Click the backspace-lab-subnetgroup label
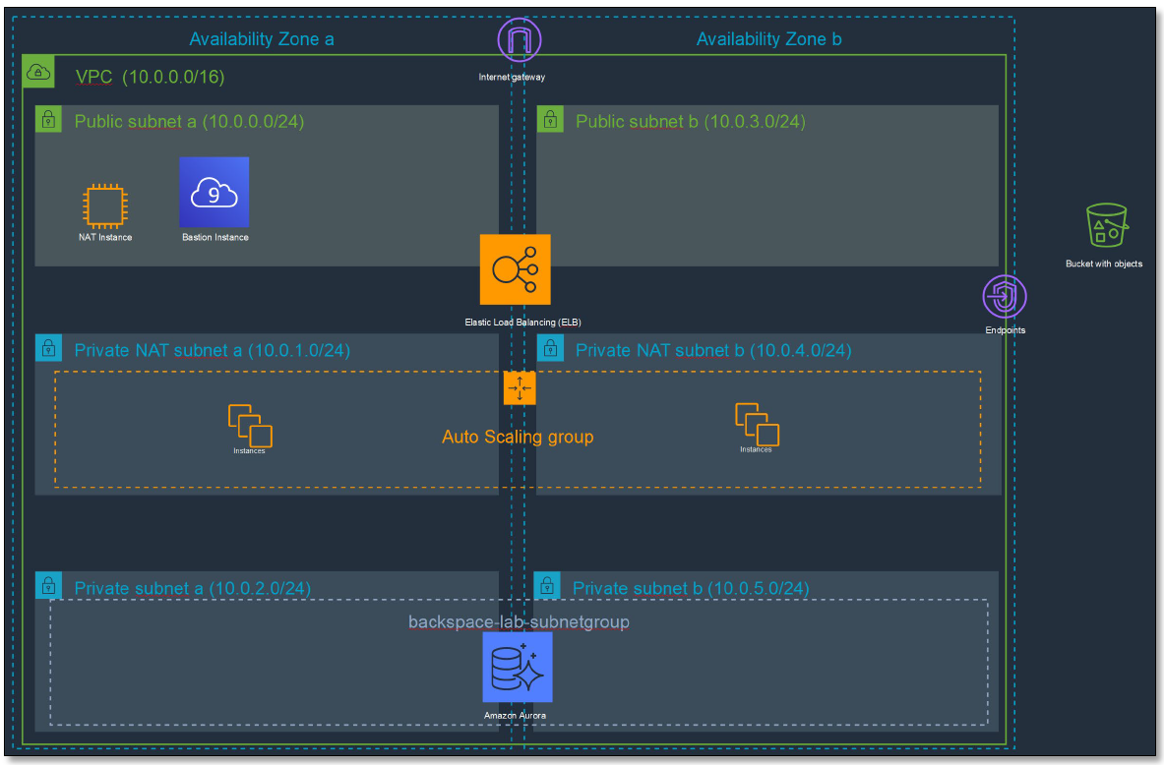1164x765 pixels. pyautogui.click(x=519, y=621)
